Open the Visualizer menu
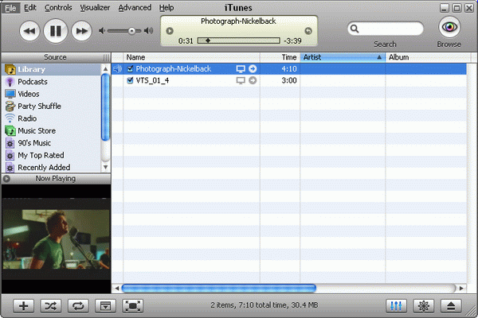478x318 pixels. 95,8
